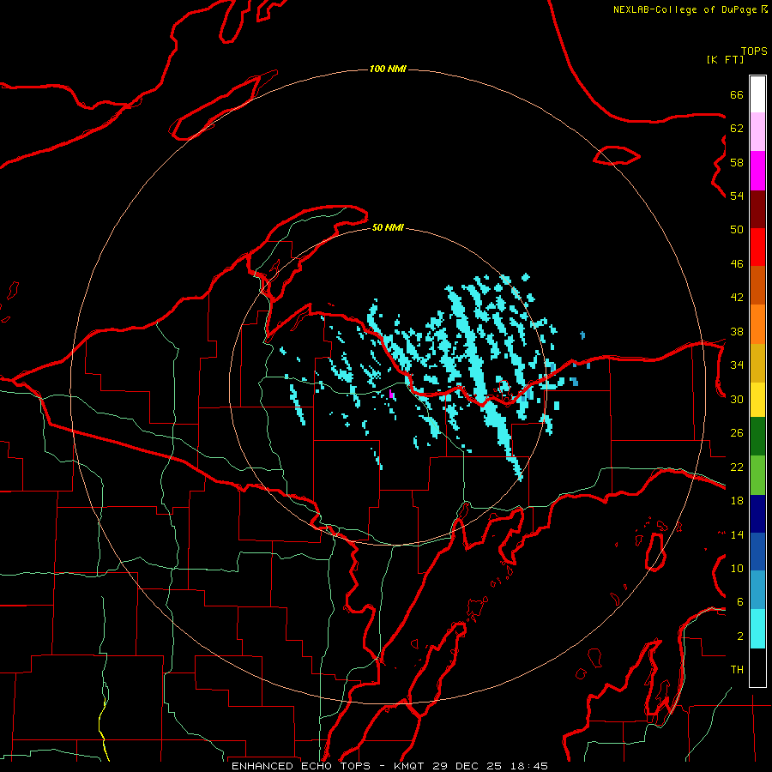Click the black TH threshold swatch
Viewport: 772px width, 772px height.
pos(757,667)
